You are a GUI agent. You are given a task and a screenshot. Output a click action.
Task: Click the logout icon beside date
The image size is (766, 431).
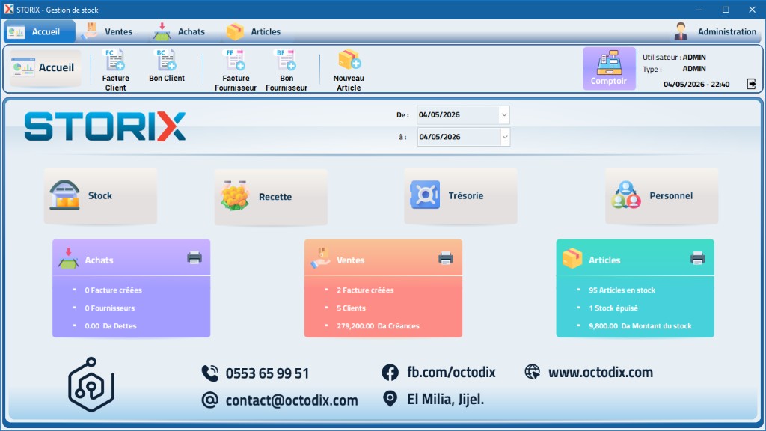[x=751, y=84]
